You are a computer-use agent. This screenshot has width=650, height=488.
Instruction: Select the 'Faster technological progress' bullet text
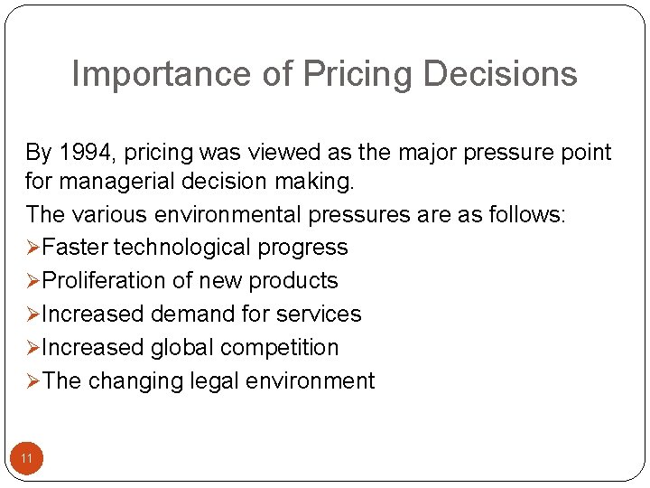click(x=195, y=248)
